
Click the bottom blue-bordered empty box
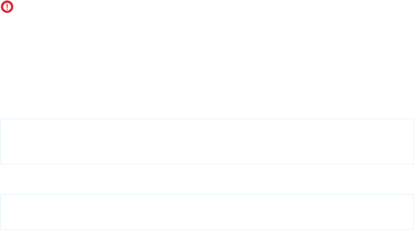pyautogui.click(x=207, y=212)
